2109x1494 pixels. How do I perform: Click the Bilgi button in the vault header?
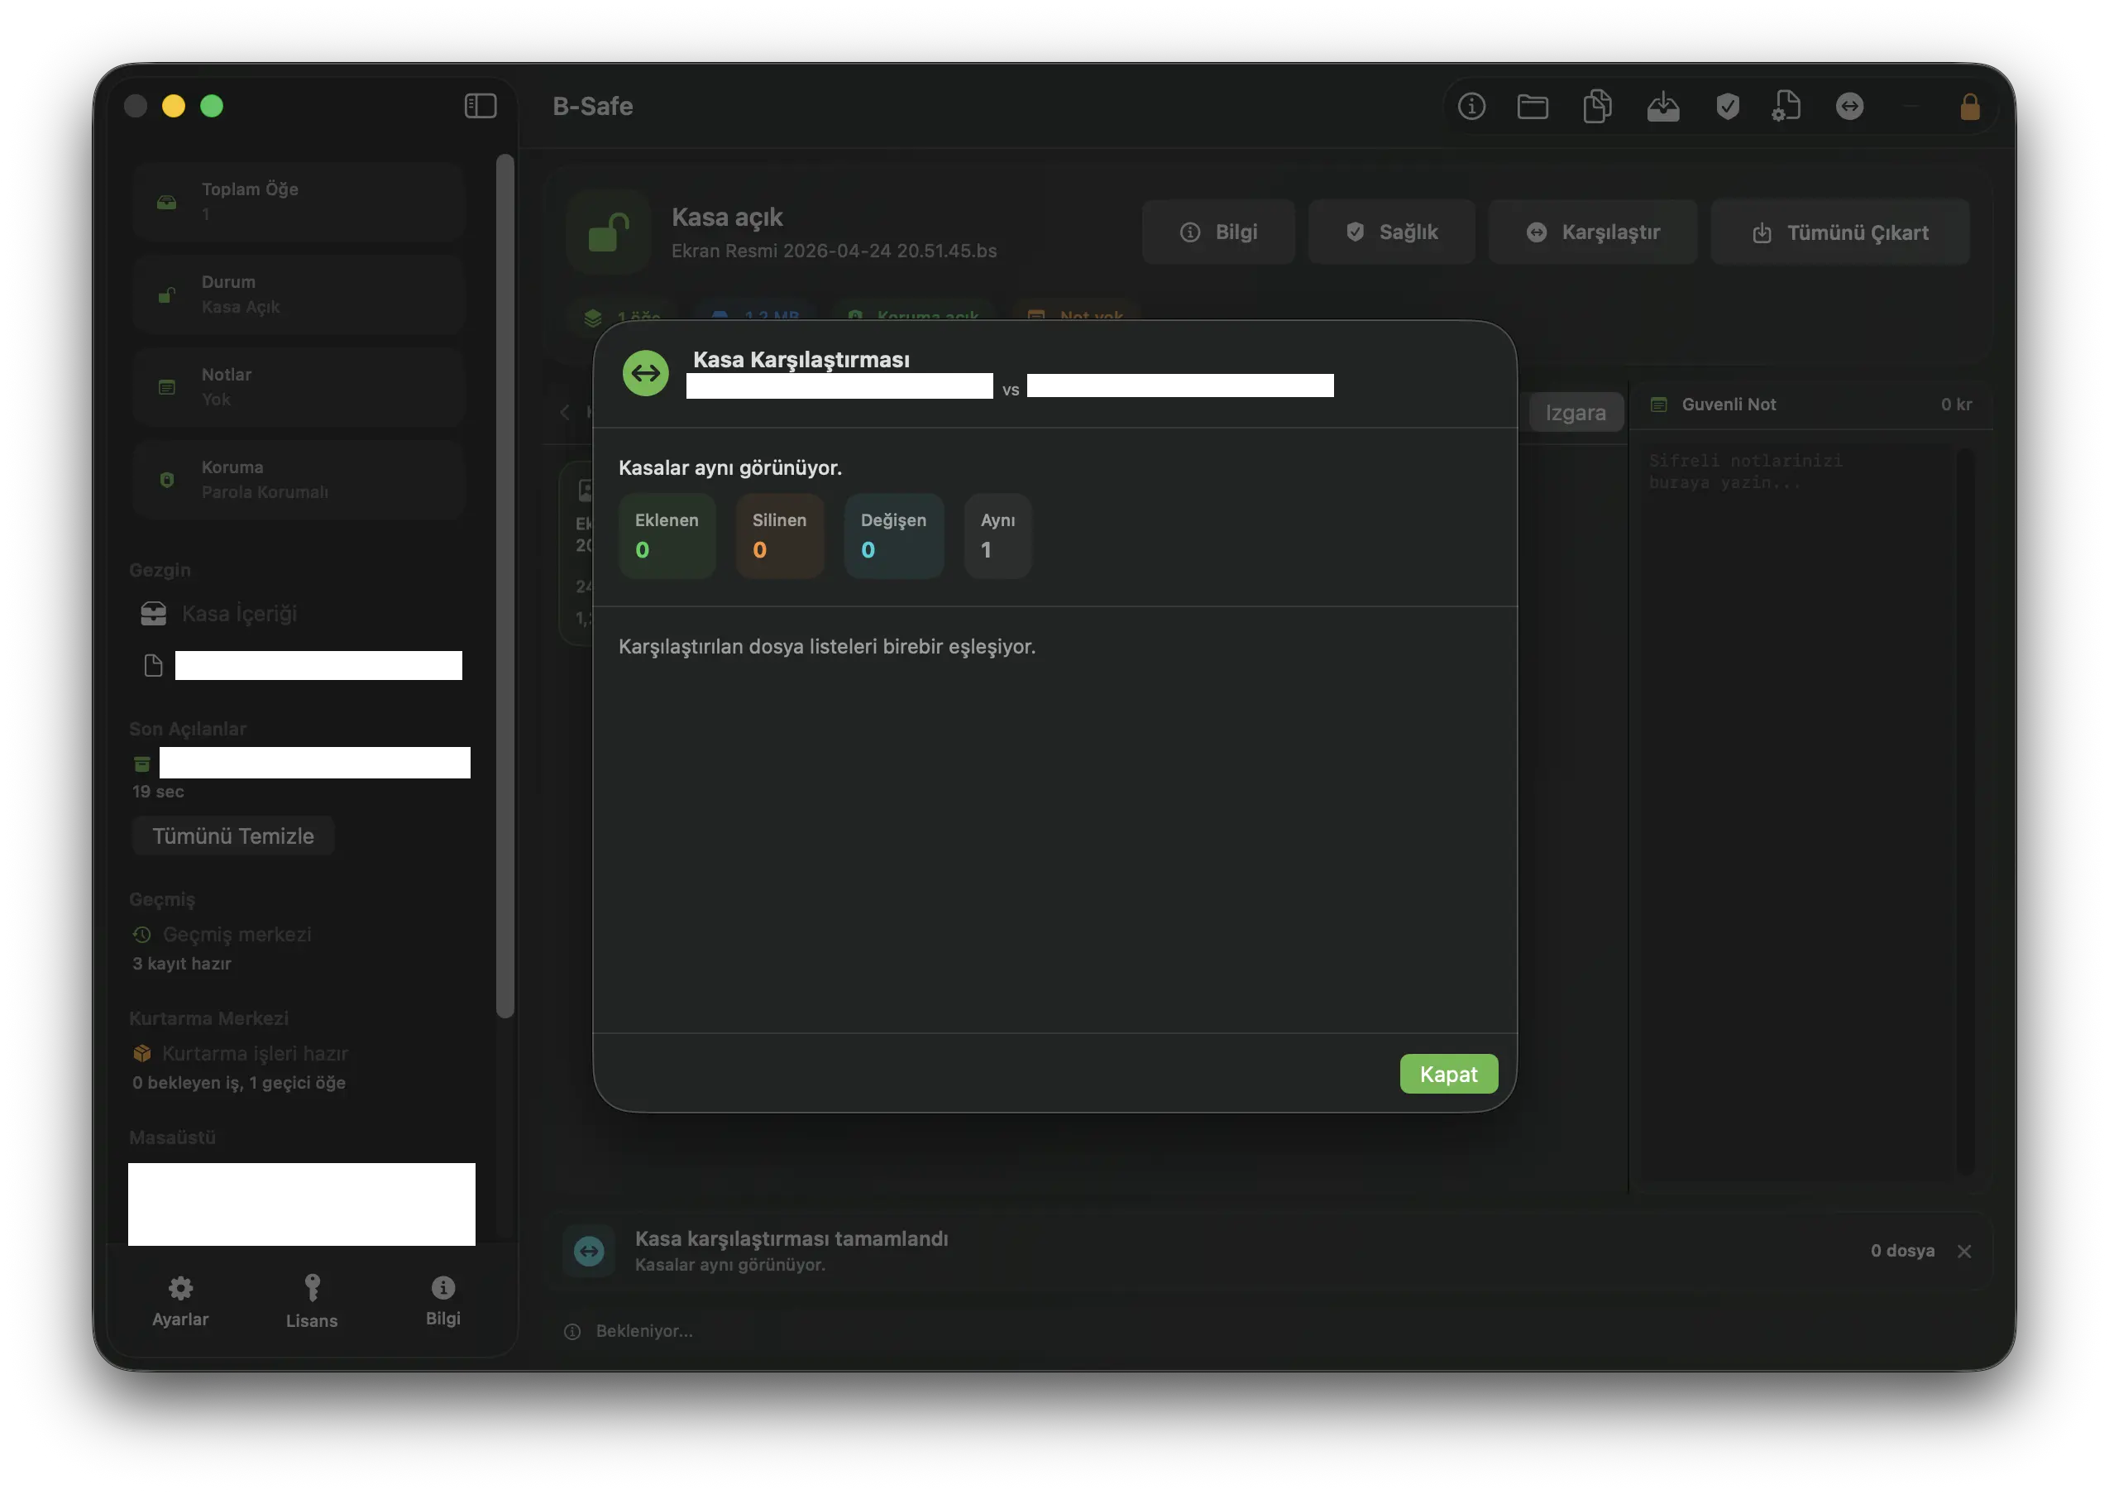1217,232
